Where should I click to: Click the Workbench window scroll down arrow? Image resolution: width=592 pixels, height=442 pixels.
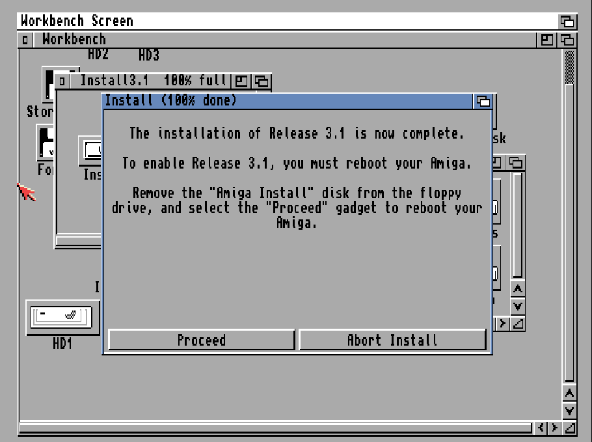click(x=569, y=410)
